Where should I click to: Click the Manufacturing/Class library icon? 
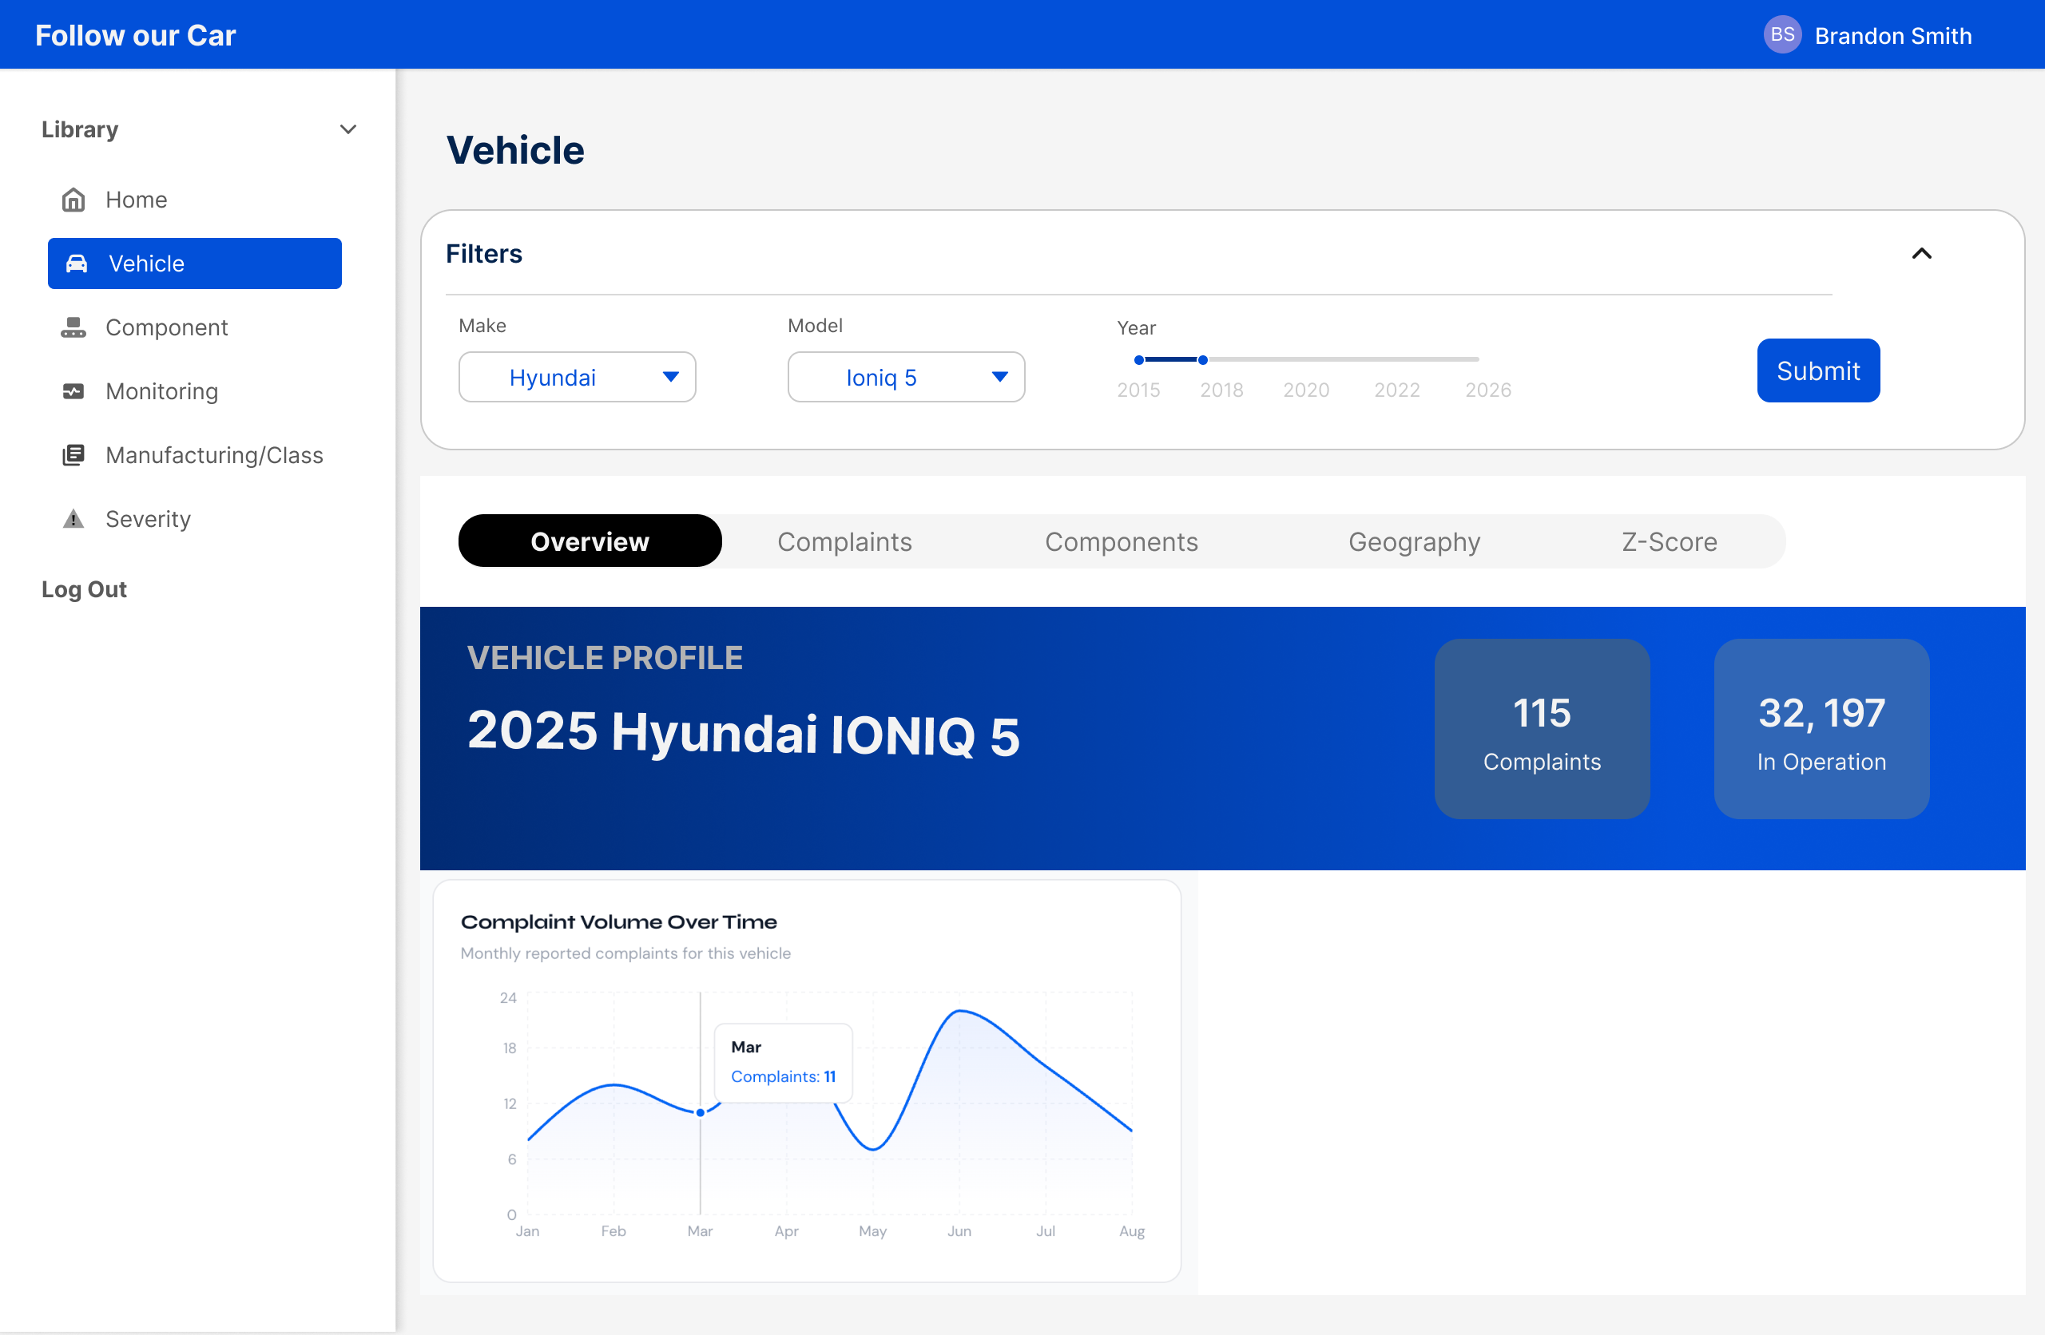(74, 454)
